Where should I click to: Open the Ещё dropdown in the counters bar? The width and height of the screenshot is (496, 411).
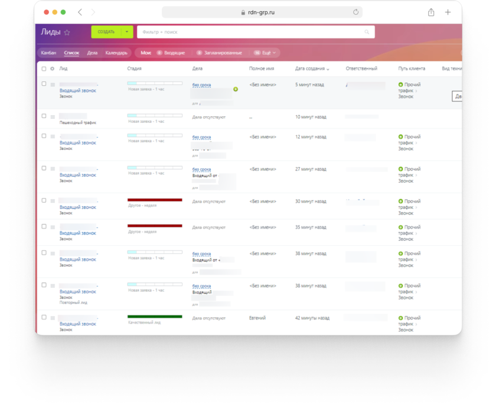click(x=266, y=53)
